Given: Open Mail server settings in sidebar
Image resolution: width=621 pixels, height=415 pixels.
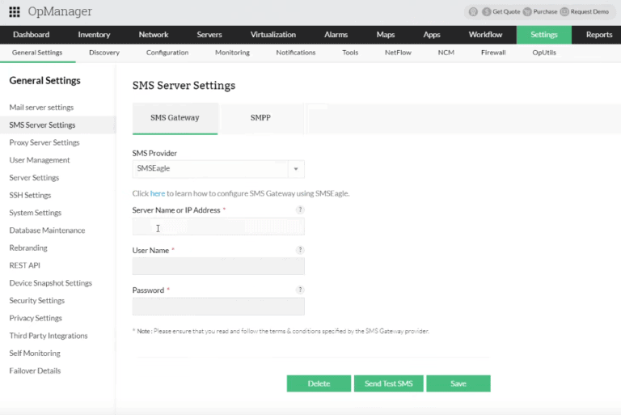Looking at the screenshot, I should click(41, 108).
